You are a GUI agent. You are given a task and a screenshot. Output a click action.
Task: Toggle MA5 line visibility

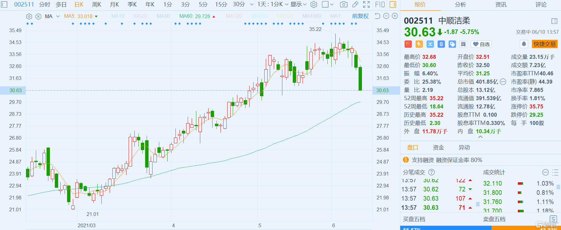81,16
